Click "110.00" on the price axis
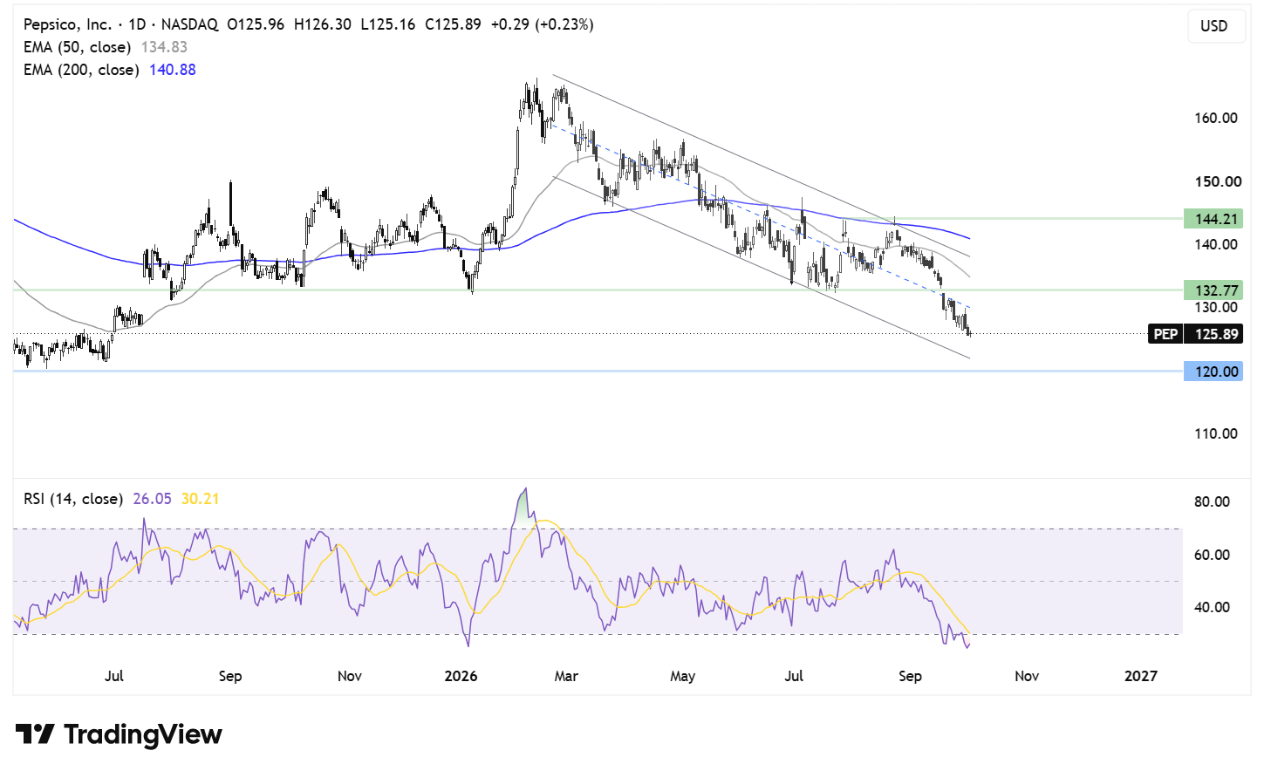The height and width of the screenshot is (757, 1264). (x=1216, y=433)
